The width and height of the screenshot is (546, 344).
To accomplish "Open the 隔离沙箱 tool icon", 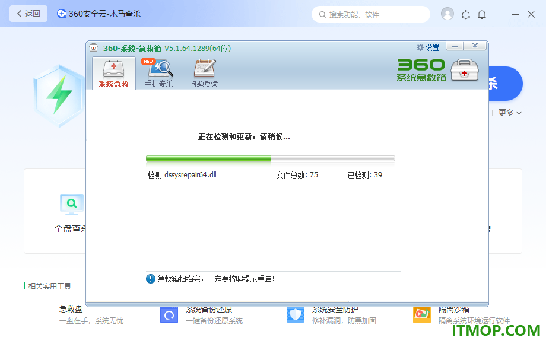I will point(422,315).
